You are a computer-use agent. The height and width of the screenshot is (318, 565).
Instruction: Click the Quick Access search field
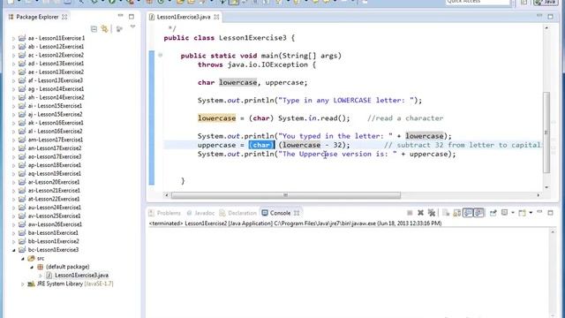pyautogui.click(x=478, y=2)
